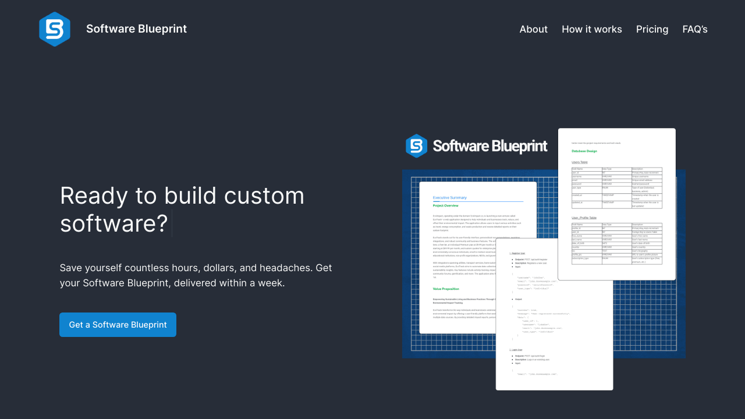
Task: Go to How it works section
Action: (x=591, y=29)
